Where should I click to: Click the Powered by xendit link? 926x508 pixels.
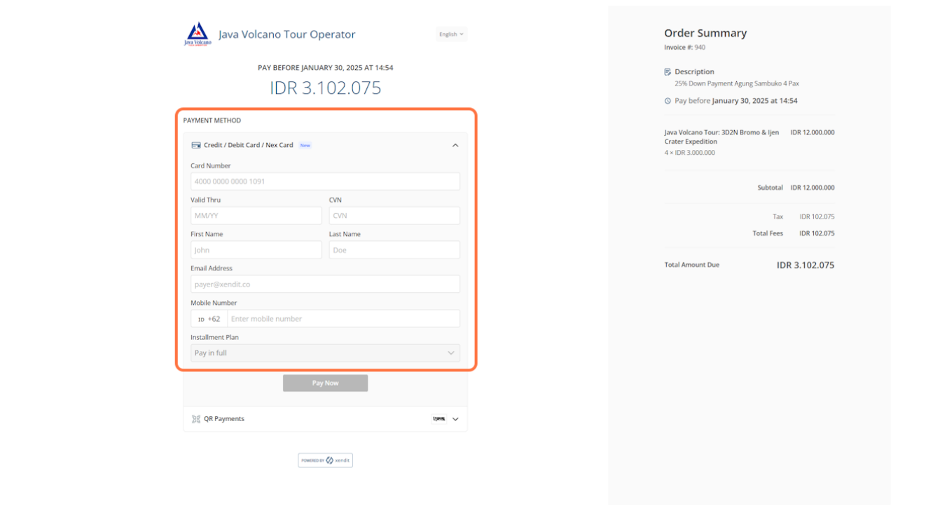point(325,460)
